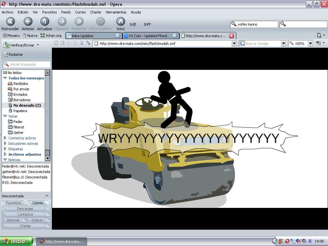Open the Archivo menu

(8, 12)
